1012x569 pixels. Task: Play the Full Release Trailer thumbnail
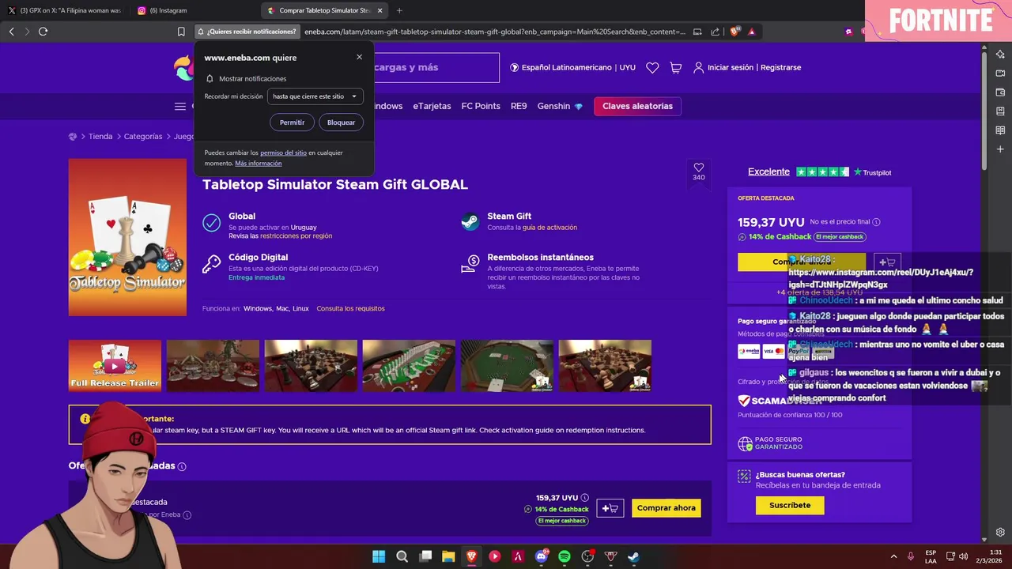point(115,366)
